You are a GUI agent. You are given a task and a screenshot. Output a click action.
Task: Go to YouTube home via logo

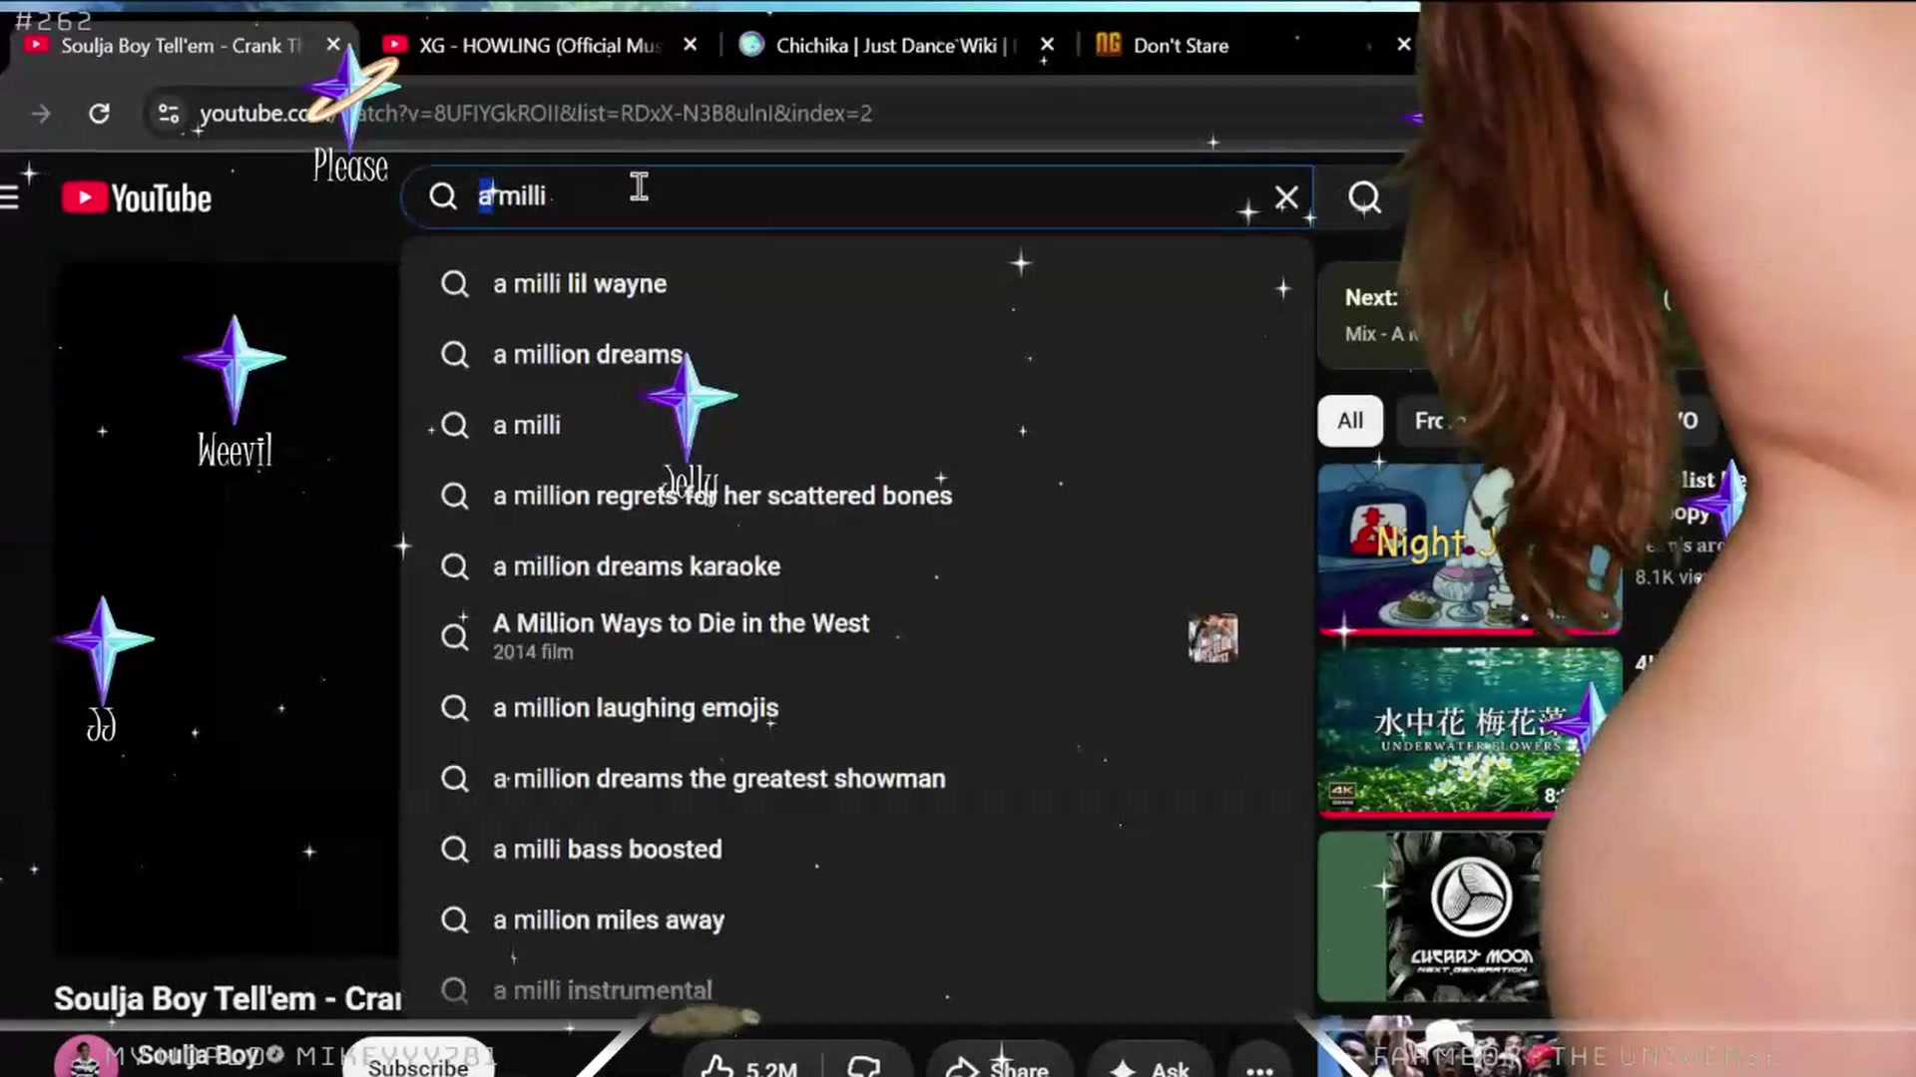click(x=137, y=198)
